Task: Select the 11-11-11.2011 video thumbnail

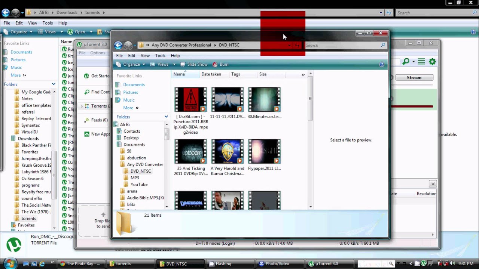Action: click(x=228, y=100)
